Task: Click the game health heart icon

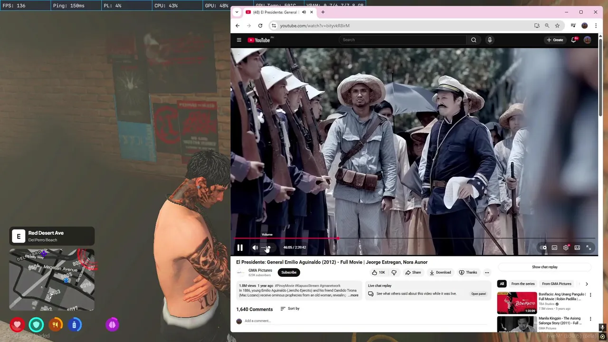Action: click(18, 324)
